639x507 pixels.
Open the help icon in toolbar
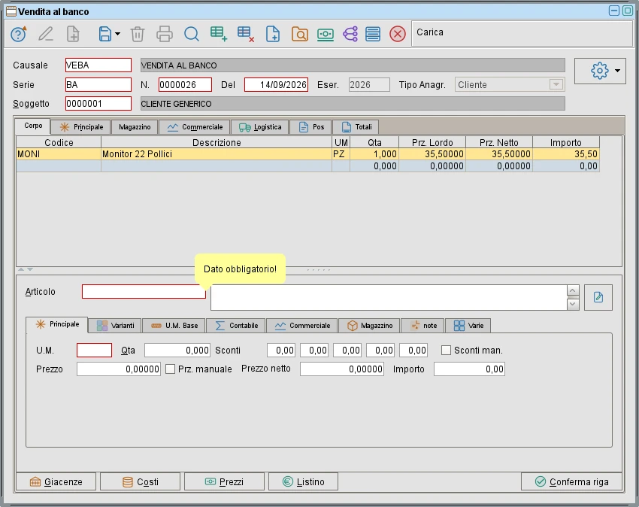18,34
